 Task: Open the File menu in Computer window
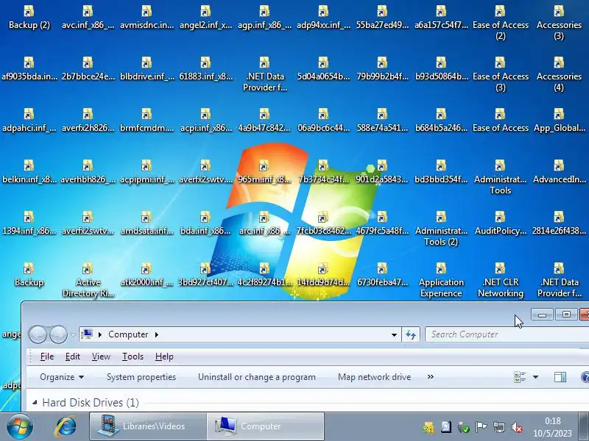(47, 356)
